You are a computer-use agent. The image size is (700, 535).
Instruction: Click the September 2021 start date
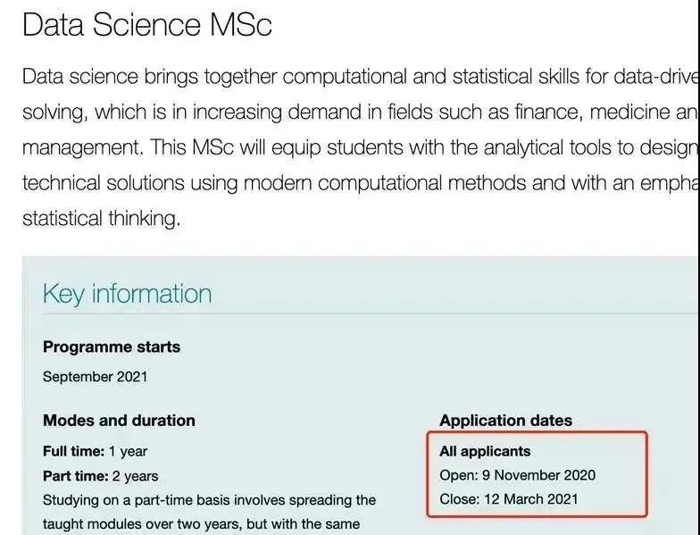tap(96, 376)
